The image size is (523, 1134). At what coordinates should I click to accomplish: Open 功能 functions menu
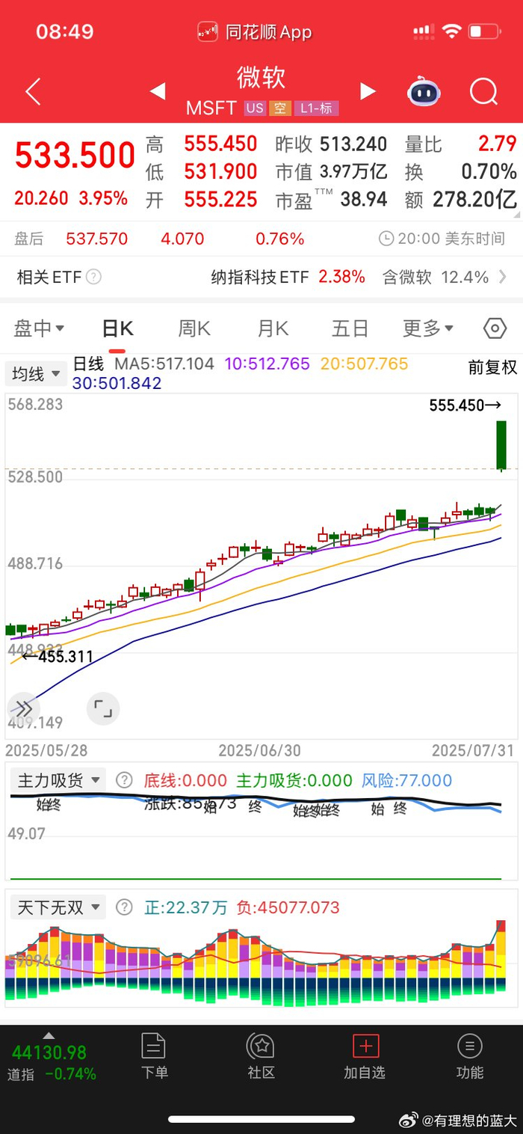click(470, 1056)
